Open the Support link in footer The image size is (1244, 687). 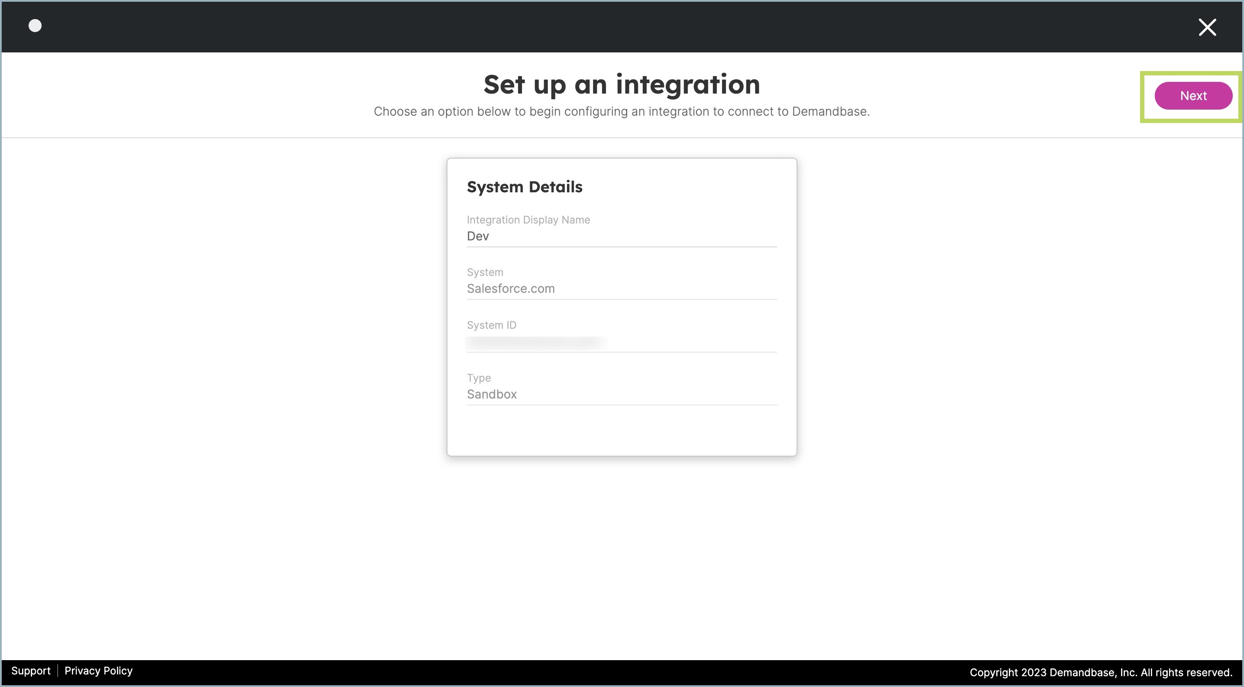pos(30,671)
